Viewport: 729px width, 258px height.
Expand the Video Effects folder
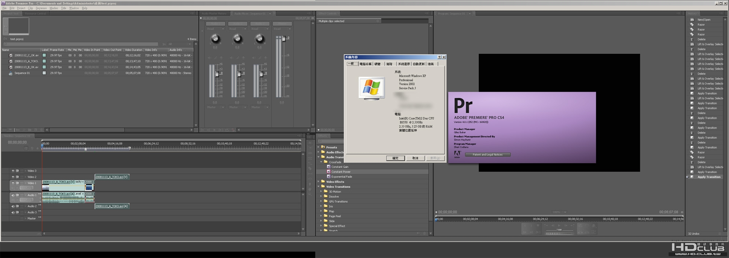tap(319, 181)
